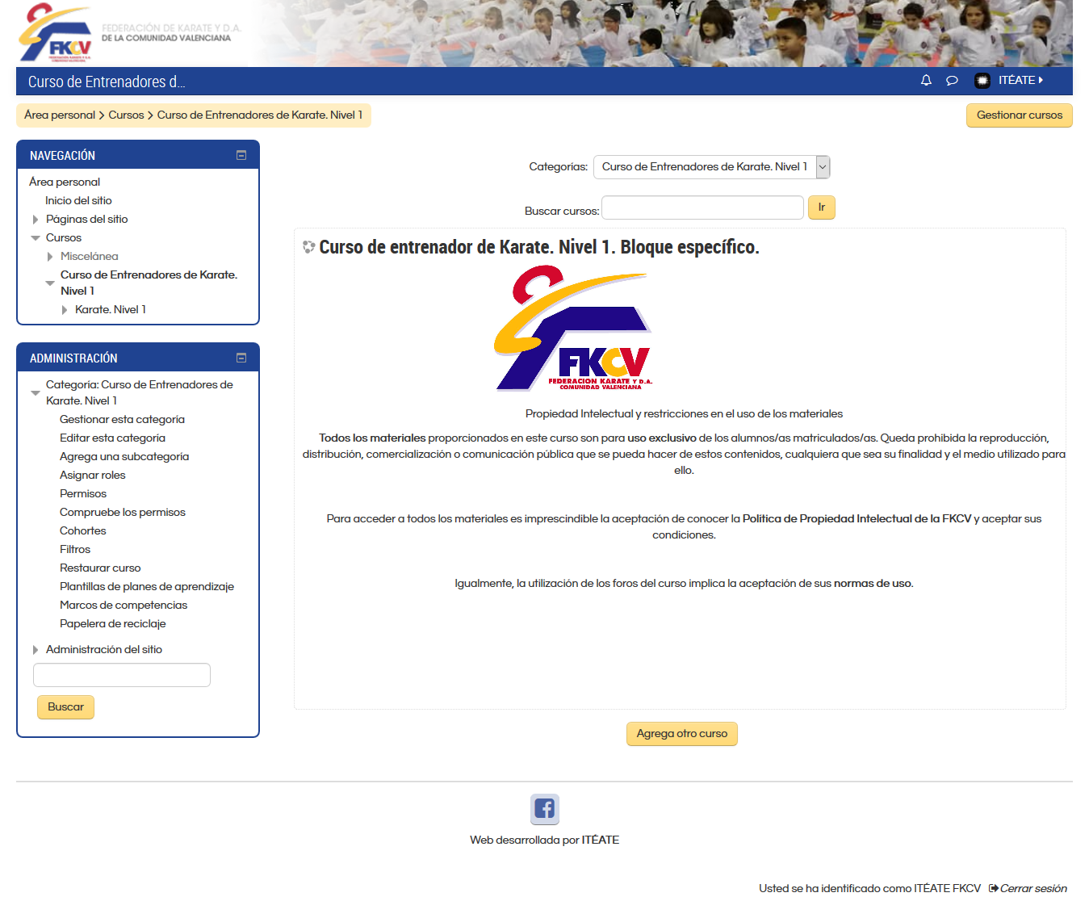The image size is (1089, 897).
Task: Open Páginas del sitio in navigation
Action: pyautogui.click(x=86, y=220)
